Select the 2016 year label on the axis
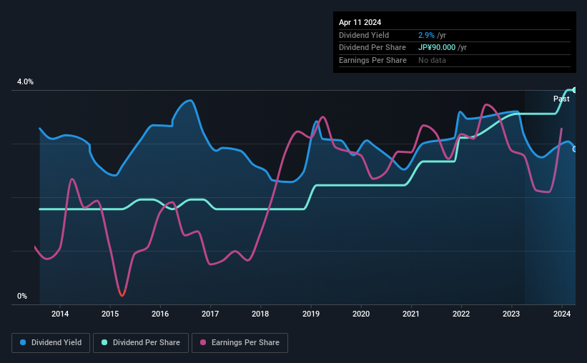587x363 pixels. pyautogui.click(x=160, y=314)
